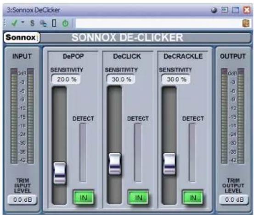
Task: Click the DeCRACKLE section heading
Action: pyautogui.click(x=183, y=56)
